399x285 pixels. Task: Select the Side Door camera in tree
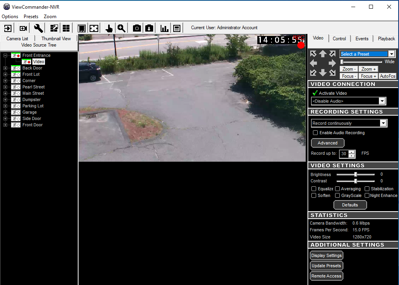[32, 118]
